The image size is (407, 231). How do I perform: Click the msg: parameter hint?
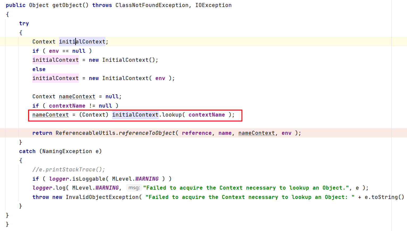tap(134, 188)
